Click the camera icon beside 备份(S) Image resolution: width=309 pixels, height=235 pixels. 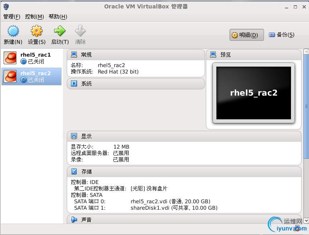pos(272,35)
